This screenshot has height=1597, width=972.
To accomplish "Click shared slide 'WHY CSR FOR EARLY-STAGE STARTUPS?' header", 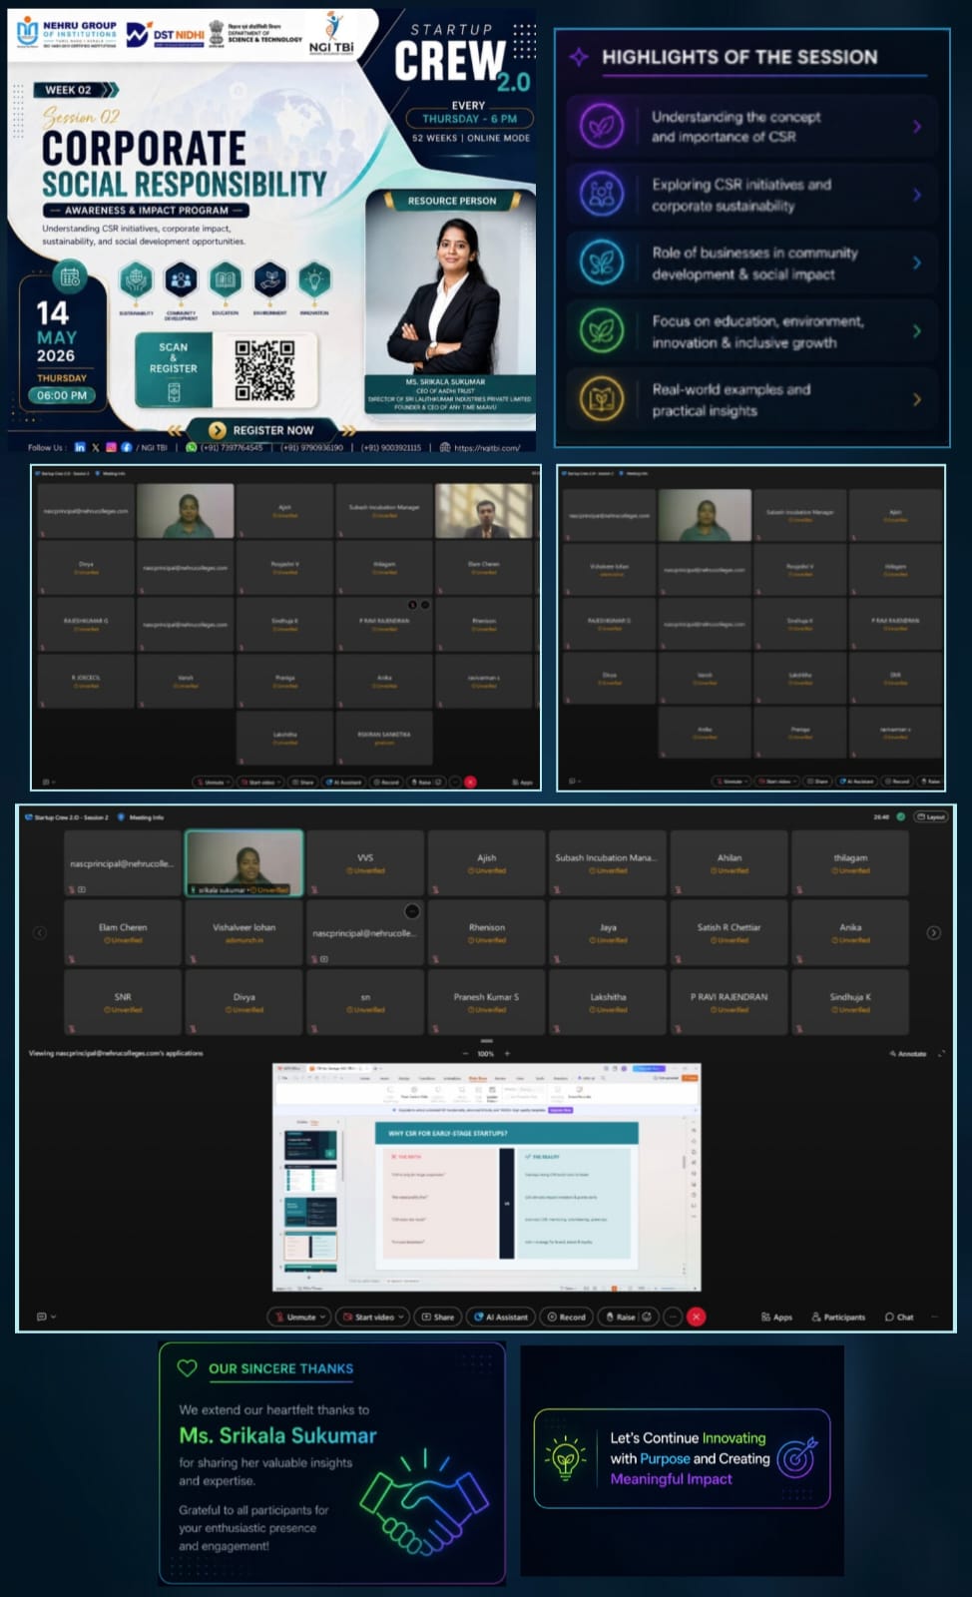I will coord(507,1133).
